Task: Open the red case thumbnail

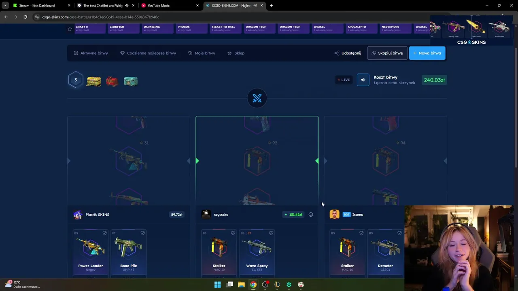Action: (112, 81)
